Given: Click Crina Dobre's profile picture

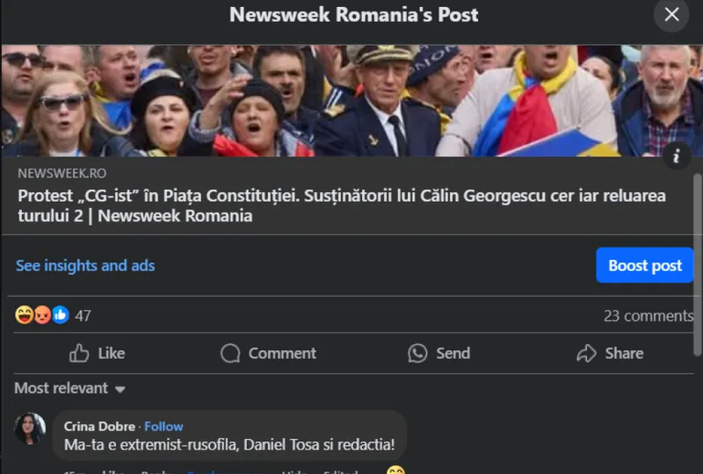Looking at the screenshot, I should click(31, 428).
